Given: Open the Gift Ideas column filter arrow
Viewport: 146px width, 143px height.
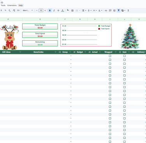Looking at the screenshot, I should [20, 52].
